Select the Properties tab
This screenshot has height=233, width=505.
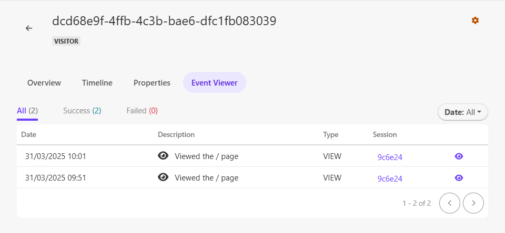(152, 82)
